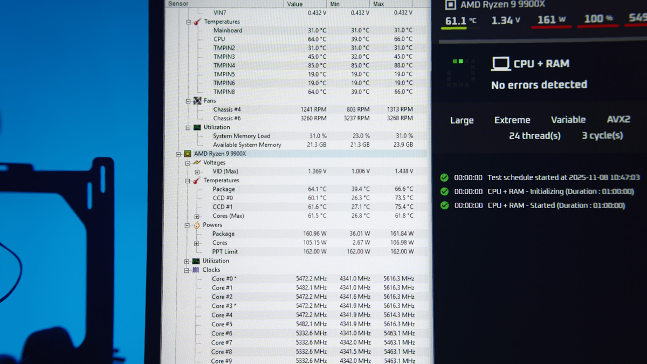Collapse the CPU Temperatures node above Package

(188, 181)
